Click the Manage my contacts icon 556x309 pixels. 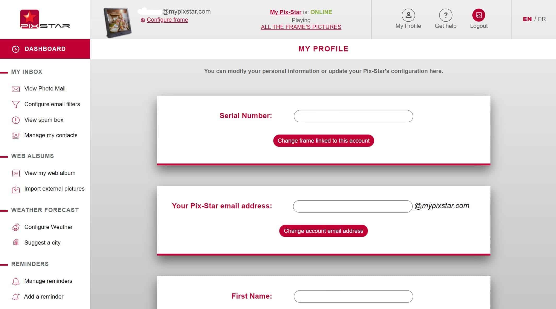click(15, 136)
